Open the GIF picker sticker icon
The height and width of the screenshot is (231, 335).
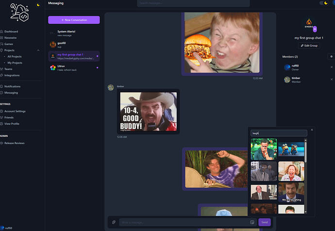pos(252,222)
